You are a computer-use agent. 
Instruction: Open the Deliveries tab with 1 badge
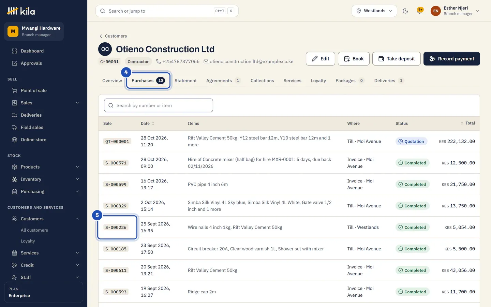tap(389, 81)
